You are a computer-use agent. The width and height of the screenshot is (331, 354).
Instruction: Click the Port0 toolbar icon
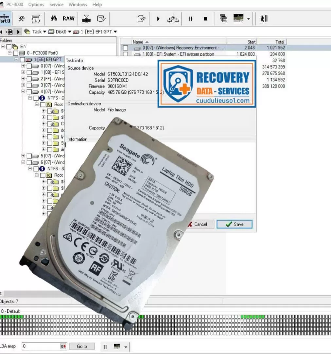click(5, 19)
